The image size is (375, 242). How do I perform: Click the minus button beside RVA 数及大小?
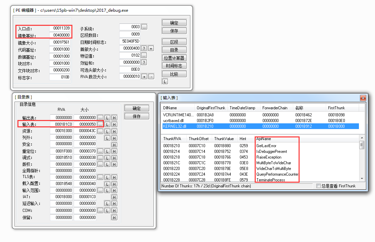pos(151,76)
